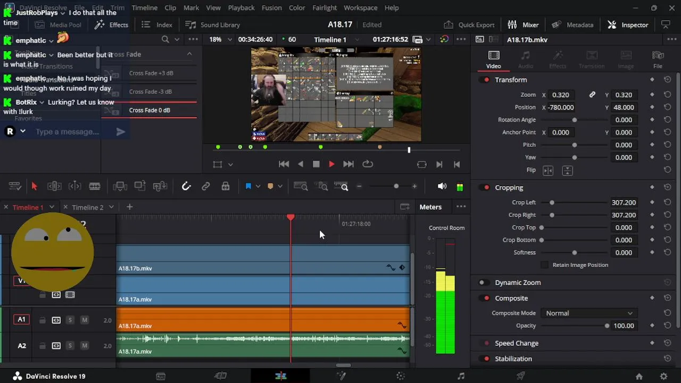Toggle loop playback
Screen dimensions: 681x383
[x=368, y=164]
